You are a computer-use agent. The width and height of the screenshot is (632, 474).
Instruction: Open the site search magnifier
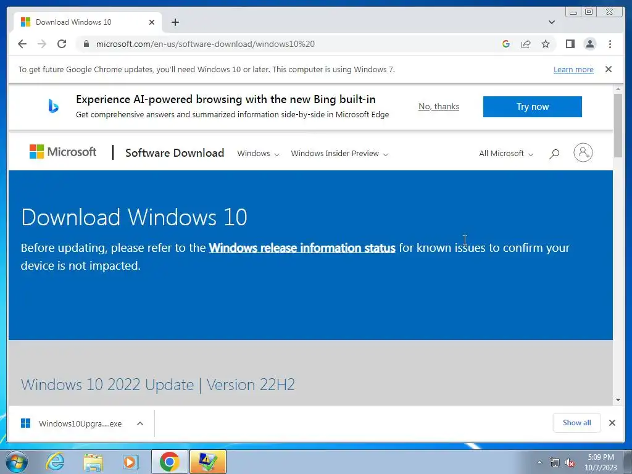[554, 154]
